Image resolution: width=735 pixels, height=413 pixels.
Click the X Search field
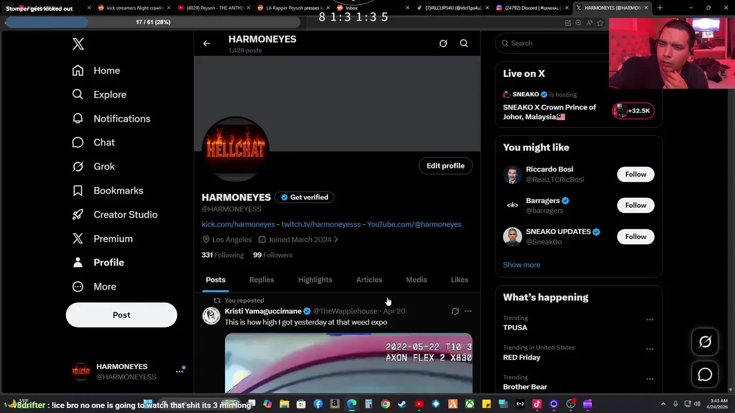tap(552, 43)
